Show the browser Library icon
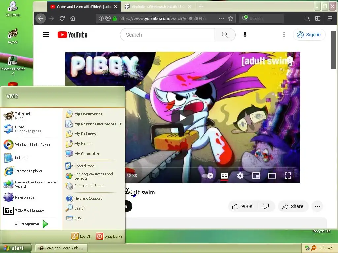 pyautogui.click(x=307, y=18)
